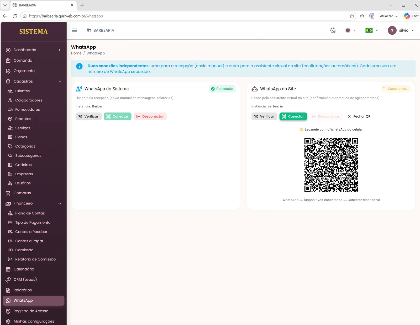420x325 pixels.
Task: Click the Minhas configurações gear icon
Action: pos(8,322)
